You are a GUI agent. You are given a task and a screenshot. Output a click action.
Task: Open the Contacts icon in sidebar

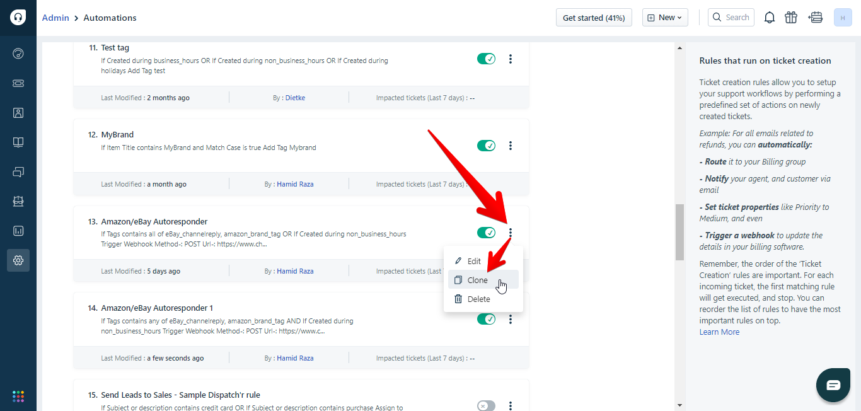(x=18, y=113)
